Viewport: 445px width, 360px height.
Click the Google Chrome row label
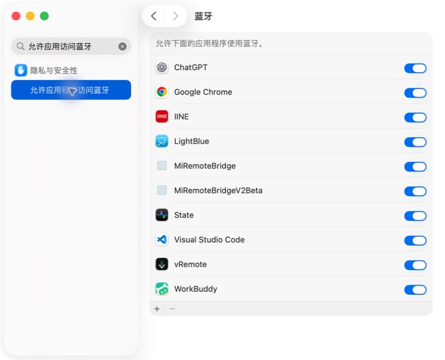coord(203,92)
